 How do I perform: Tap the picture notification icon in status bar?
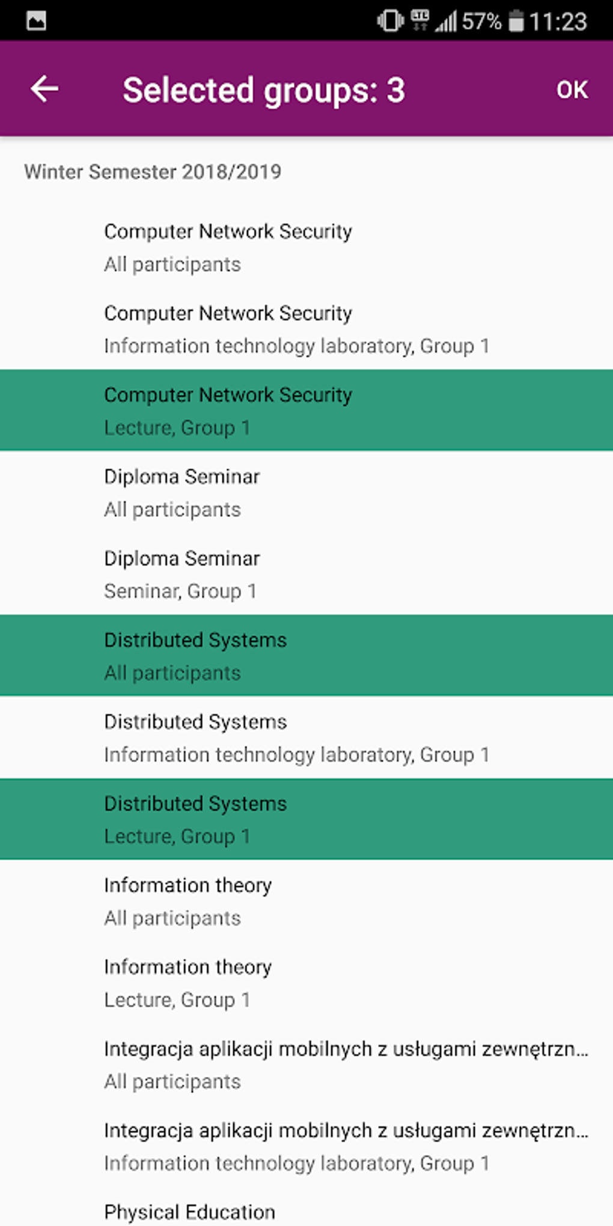point(36,21)
